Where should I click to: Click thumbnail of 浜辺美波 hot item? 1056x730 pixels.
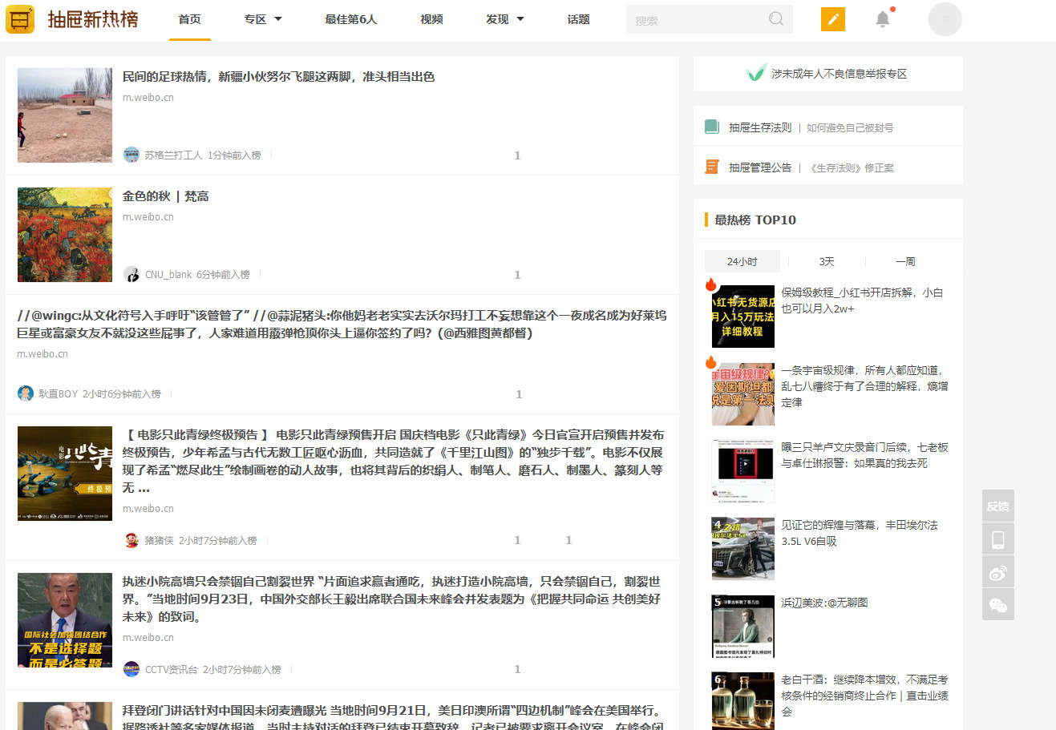(743, 627)
